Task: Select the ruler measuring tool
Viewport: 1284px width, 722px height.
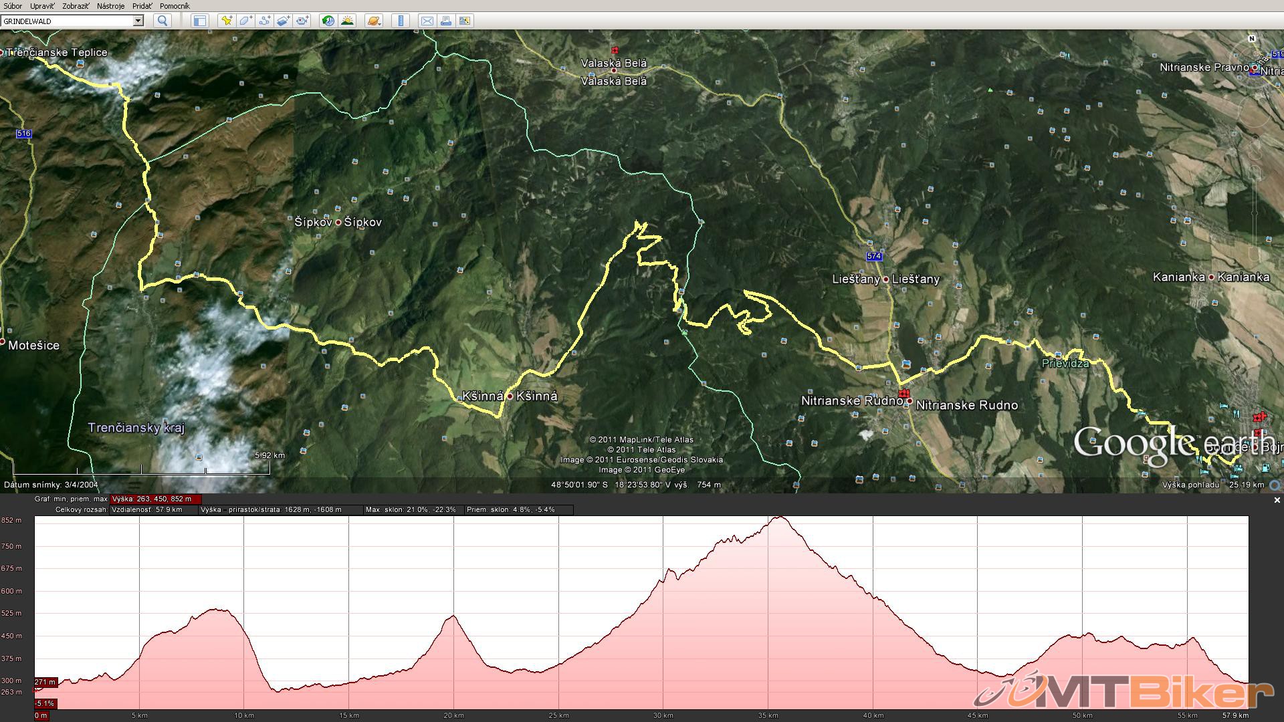Action: (400, 21)
